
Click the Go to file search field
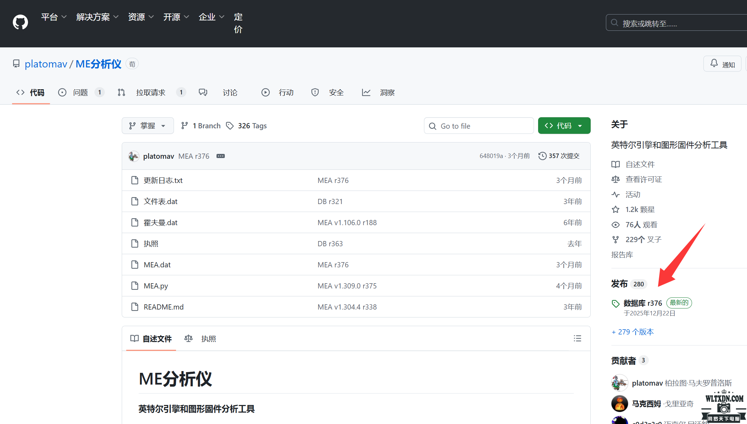(x=479, y=126)
